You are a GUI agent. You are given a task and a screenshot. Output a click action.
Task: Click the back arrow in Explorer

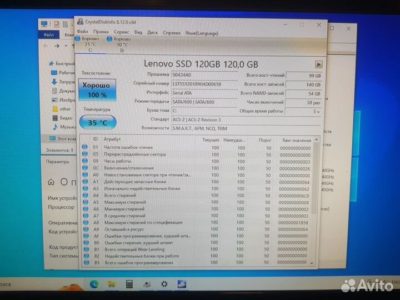point(46,46)
